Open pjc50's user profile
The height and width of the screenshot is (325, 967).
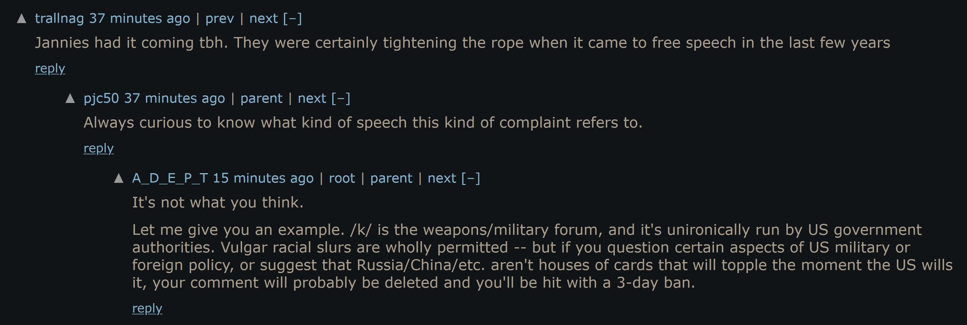tap(101, 98)
